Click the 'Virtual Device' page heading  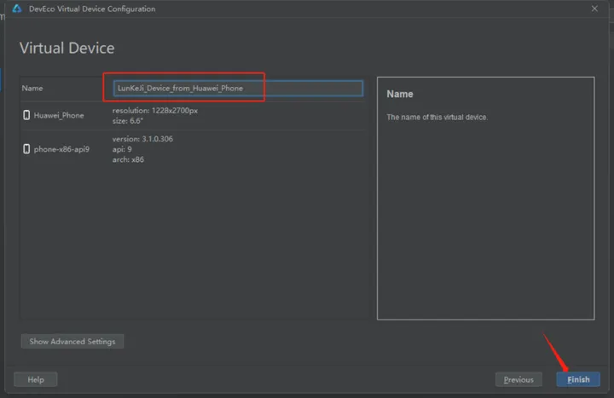(67, 48)
